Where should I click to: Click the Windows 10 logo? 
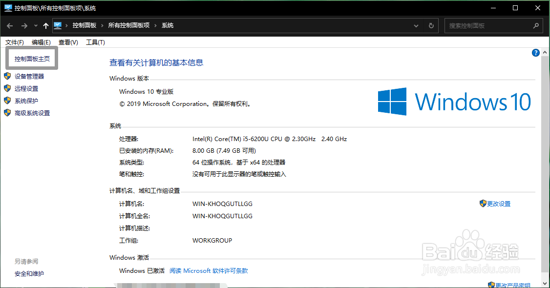coord(454,102)
